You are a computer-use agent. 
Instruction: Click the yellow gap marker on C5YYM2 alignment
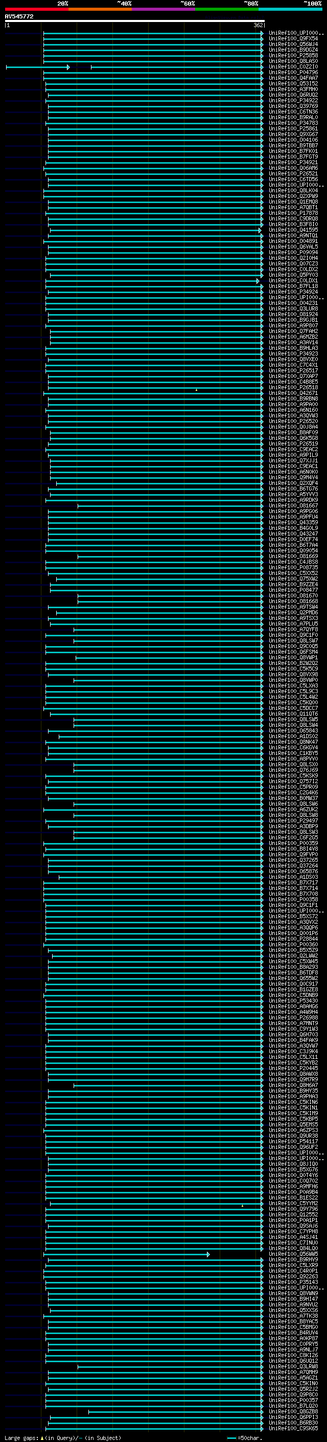242,1205
